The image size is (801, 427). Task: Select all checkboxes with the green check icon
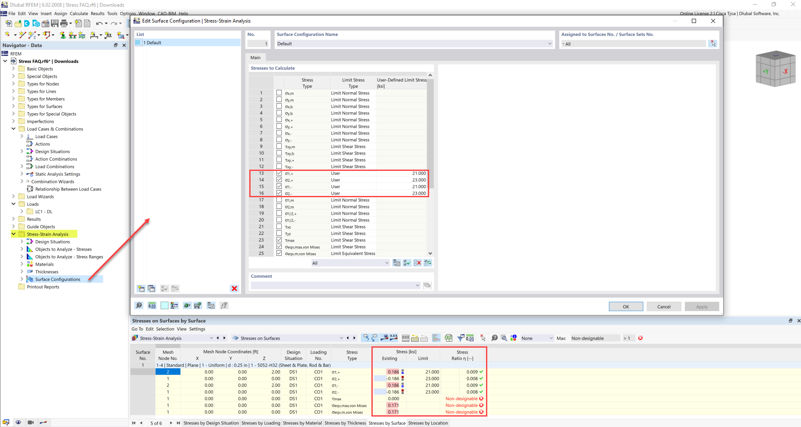407,262
